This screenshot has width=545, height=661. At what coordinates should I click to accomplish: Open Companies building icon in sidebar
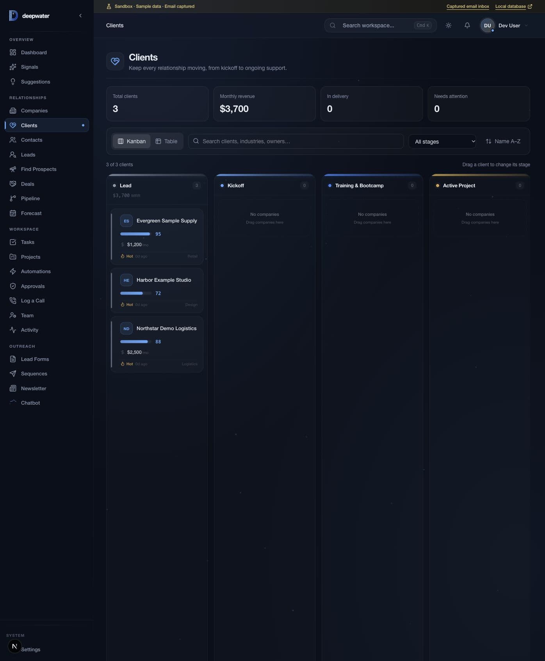coord(13,111)
